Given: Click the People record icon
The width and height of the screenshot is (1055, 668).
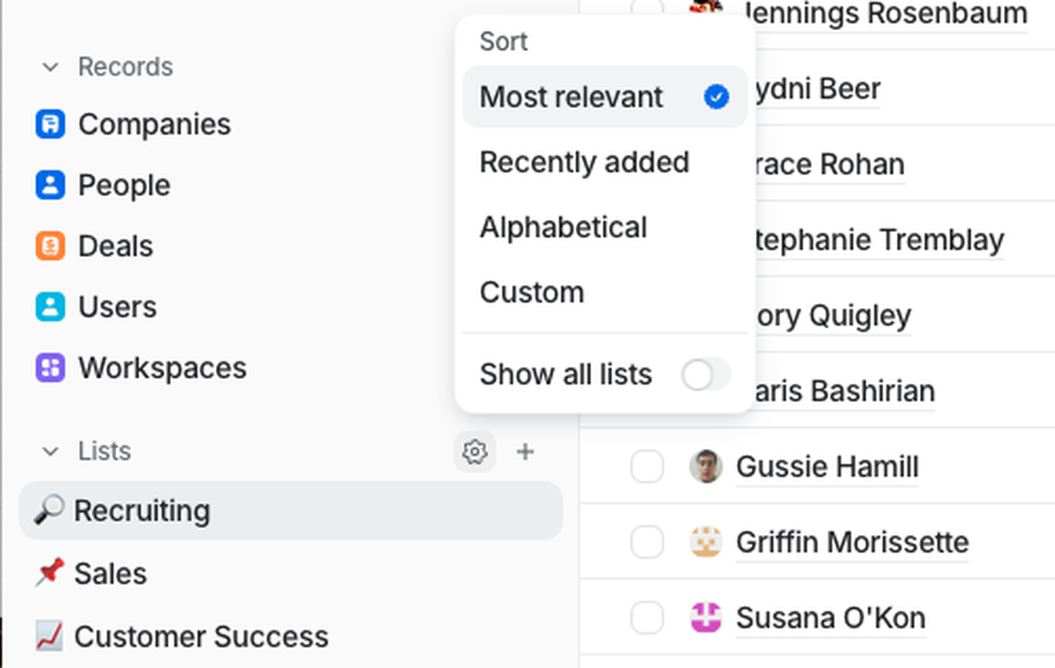Looking at the screenshot, I should (50, 185).
